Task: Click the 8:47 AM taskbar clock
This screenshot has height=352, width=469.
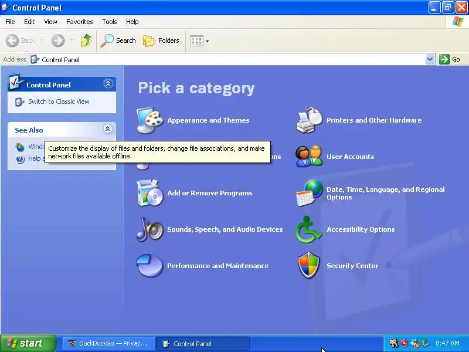Action: coord(447,343)
